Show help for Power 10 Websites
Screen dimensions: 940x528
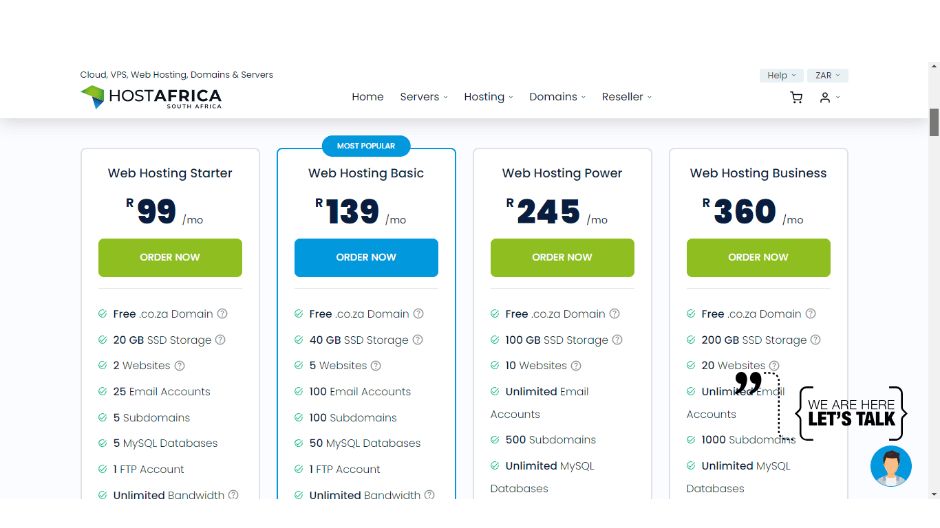pos(576,366)
